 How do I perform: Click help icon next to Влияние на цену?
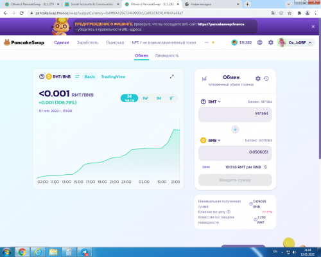point(229,212)
